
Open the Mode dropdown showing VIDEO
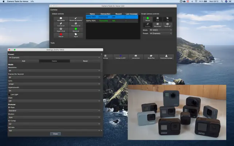pos(161,30)
